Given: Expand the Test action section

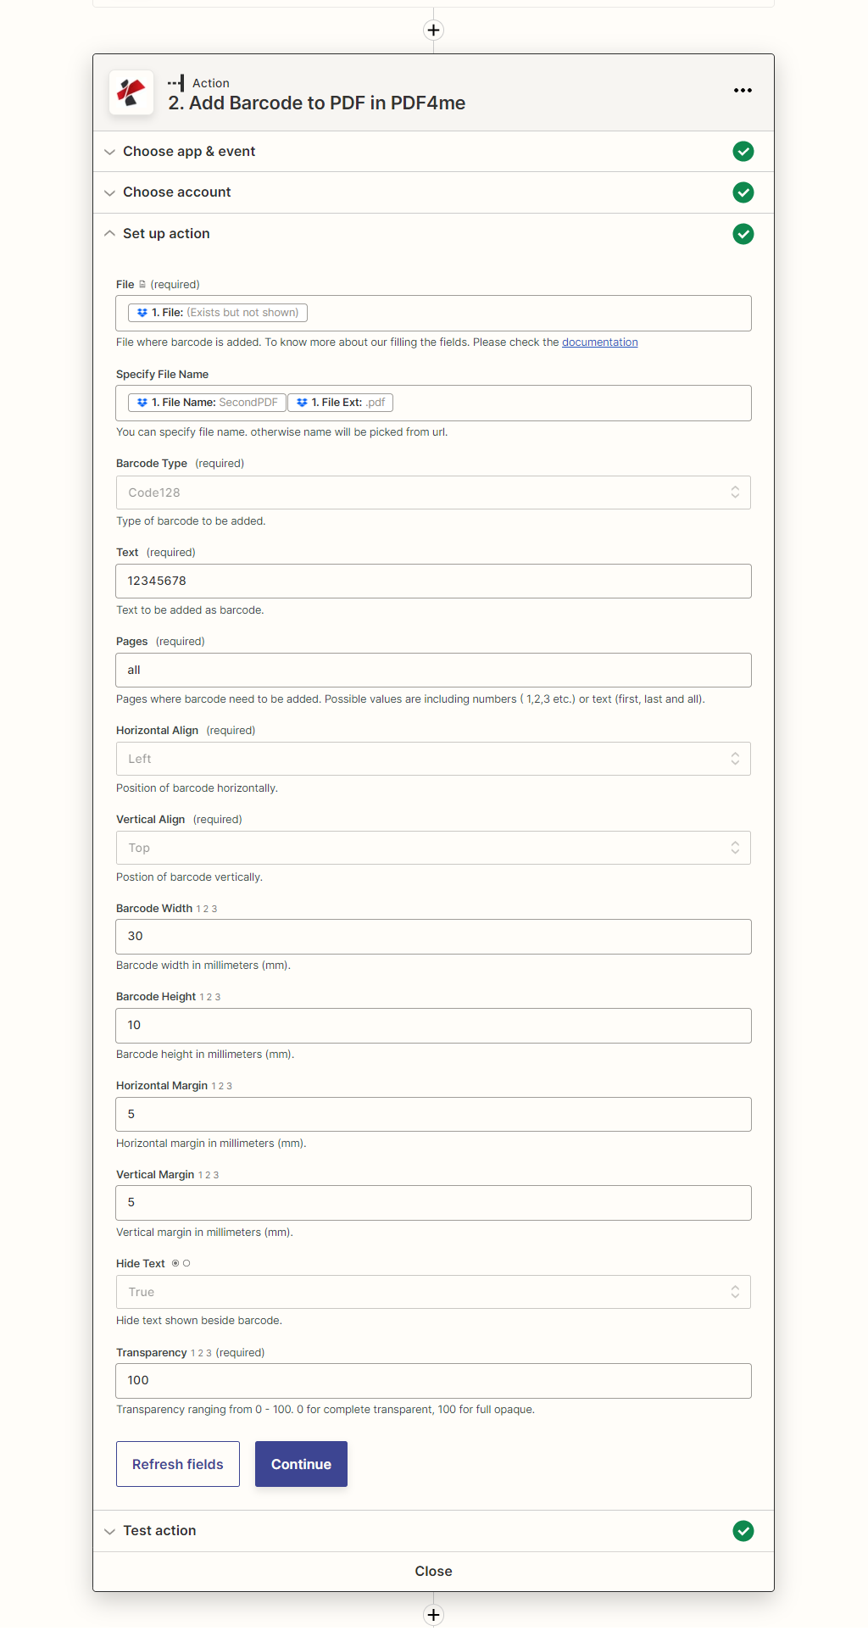Looking at the screenshot, I should (x=159, y=1531).
